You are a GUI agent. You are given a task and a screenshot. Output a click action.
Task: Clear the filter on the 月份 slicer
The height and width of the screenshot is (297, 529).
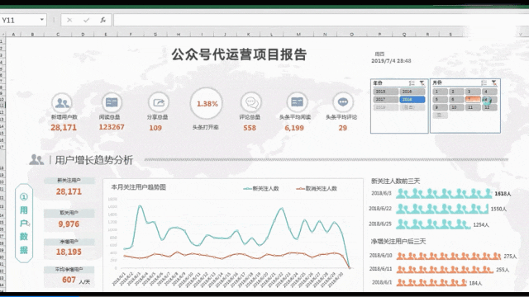tap(494, 82)
